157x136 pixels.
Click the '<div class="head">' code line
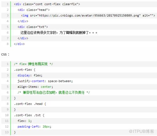[x=34, y=10]
